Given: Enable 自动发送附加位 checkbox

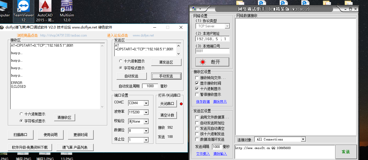Looking at the screenshot, I should tap(197, 123).
